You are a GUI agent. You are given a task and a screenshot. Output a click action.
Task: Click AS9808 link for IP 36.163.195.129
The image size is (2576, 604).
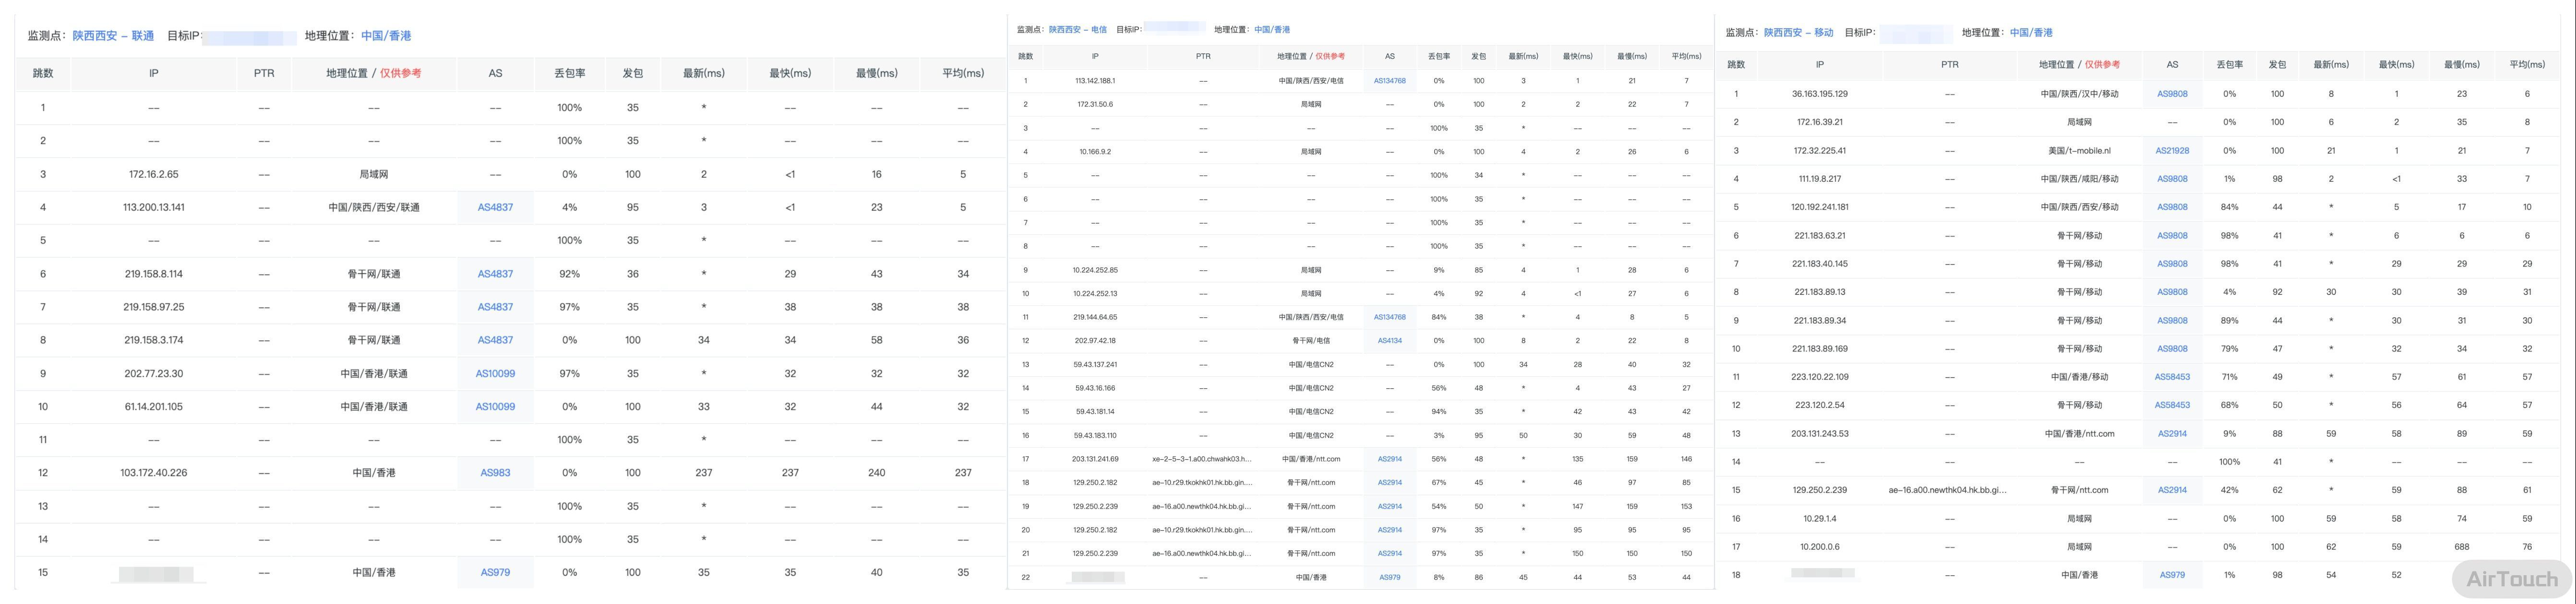(2172, 94)
